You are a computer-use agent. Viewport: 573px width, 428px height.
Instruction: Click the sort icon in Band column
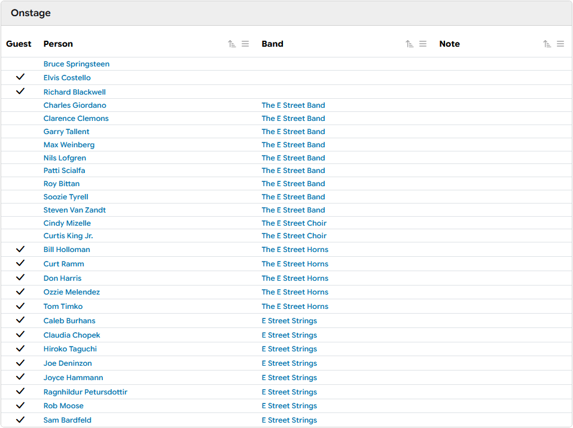point(410,44)
